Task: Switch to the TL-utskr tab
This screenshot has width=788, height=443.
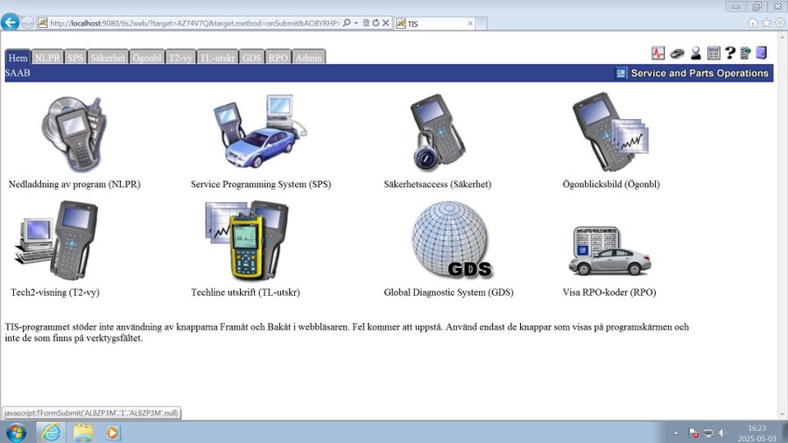Action: click(217, 58)
